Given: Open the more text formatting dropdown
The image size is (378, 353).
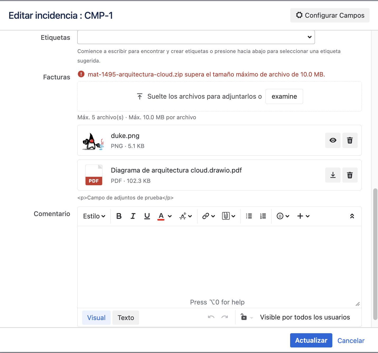Looking at the screenshot, I should pos(186,216).
